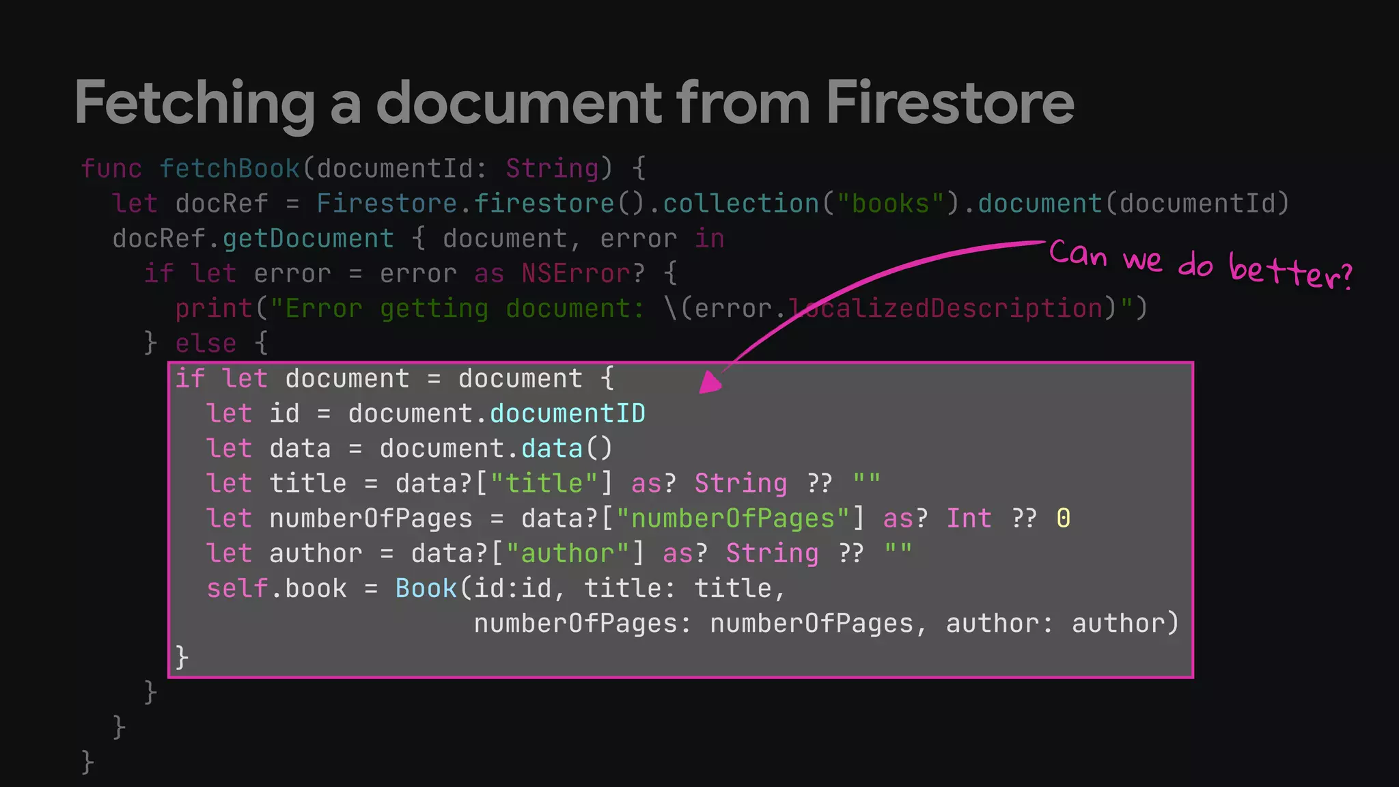The height and width of the screenshot is (787, 1399).
Task: Click the 'print("Error getting document:' line
Action: (x=661, y=308)
